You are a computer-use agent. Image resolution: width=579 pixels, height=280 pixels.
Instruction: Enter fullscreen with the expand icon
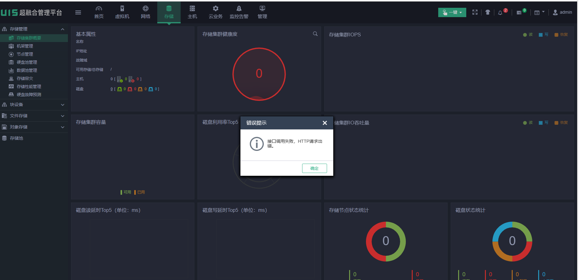[x=475, y=12]
